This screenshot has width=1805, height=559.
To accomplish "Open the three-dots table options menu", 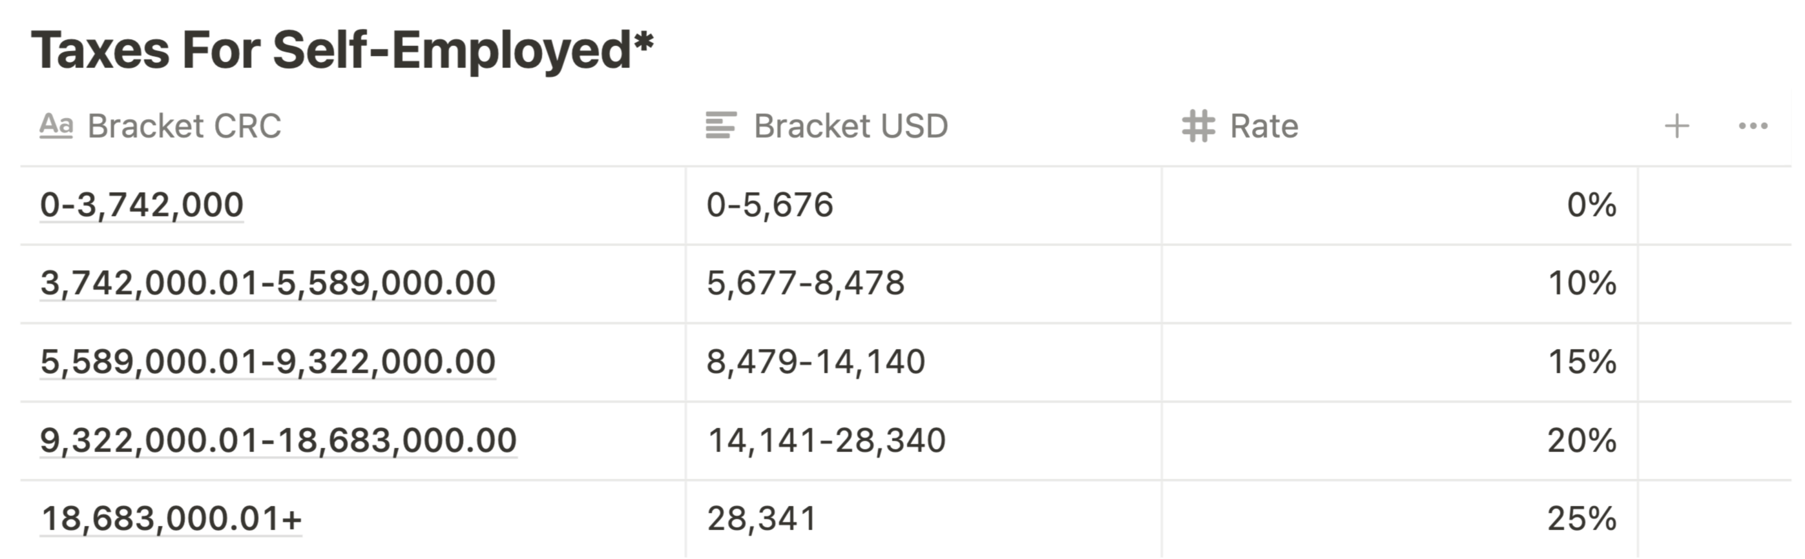I will 1753,127.
